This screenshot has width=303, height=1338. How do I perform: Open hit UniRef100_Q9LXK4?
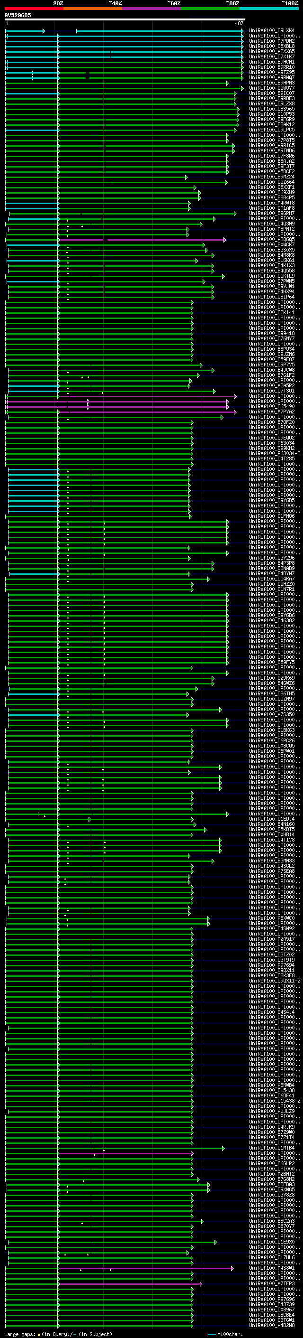click(272, 31)
